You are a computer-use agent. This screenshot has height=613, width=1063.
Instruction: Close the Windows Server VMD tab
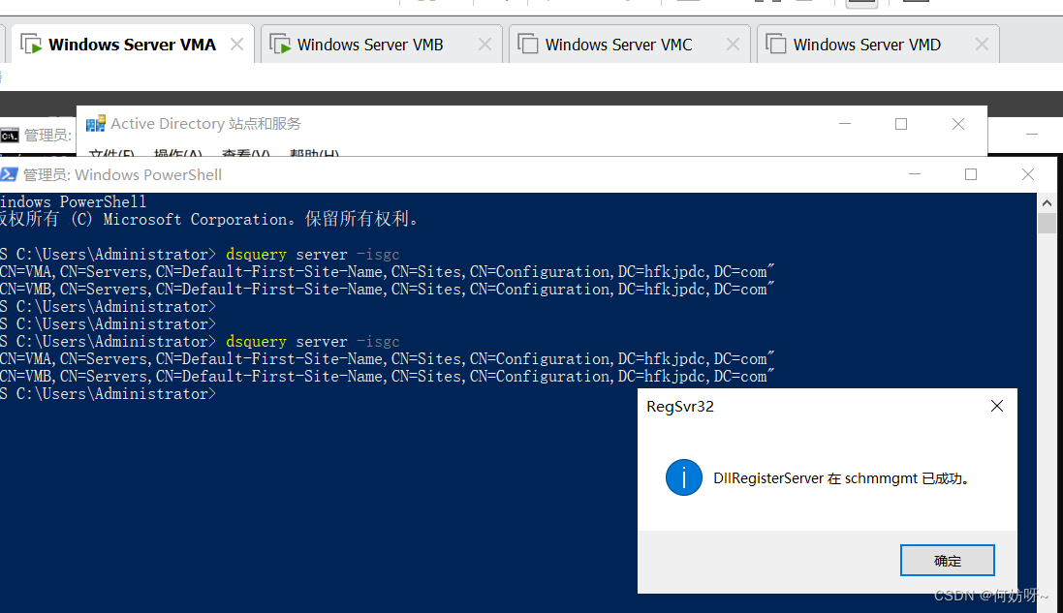(982, 45)
